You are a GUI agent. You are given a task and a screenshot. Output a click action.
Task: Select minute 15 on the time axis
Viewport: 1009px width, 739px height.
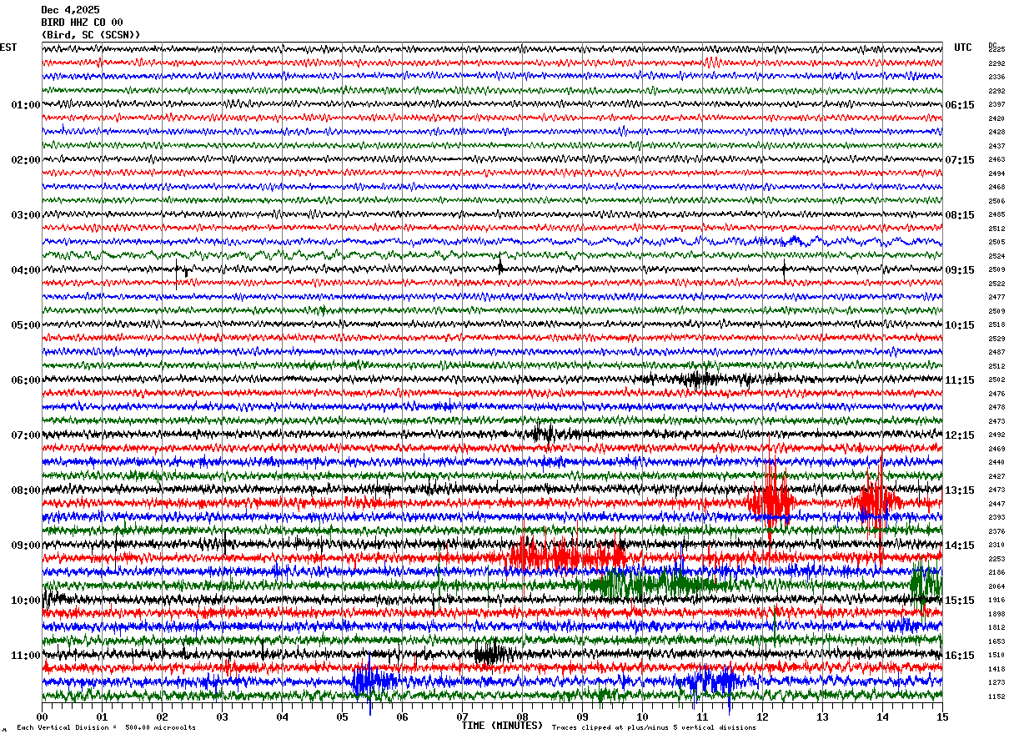tap(942, 716)
